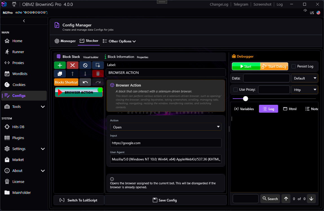The width and height of the screenshot is (324, 211).
Task: Click the debugger slider handle
Action: [x=245, y=99]
